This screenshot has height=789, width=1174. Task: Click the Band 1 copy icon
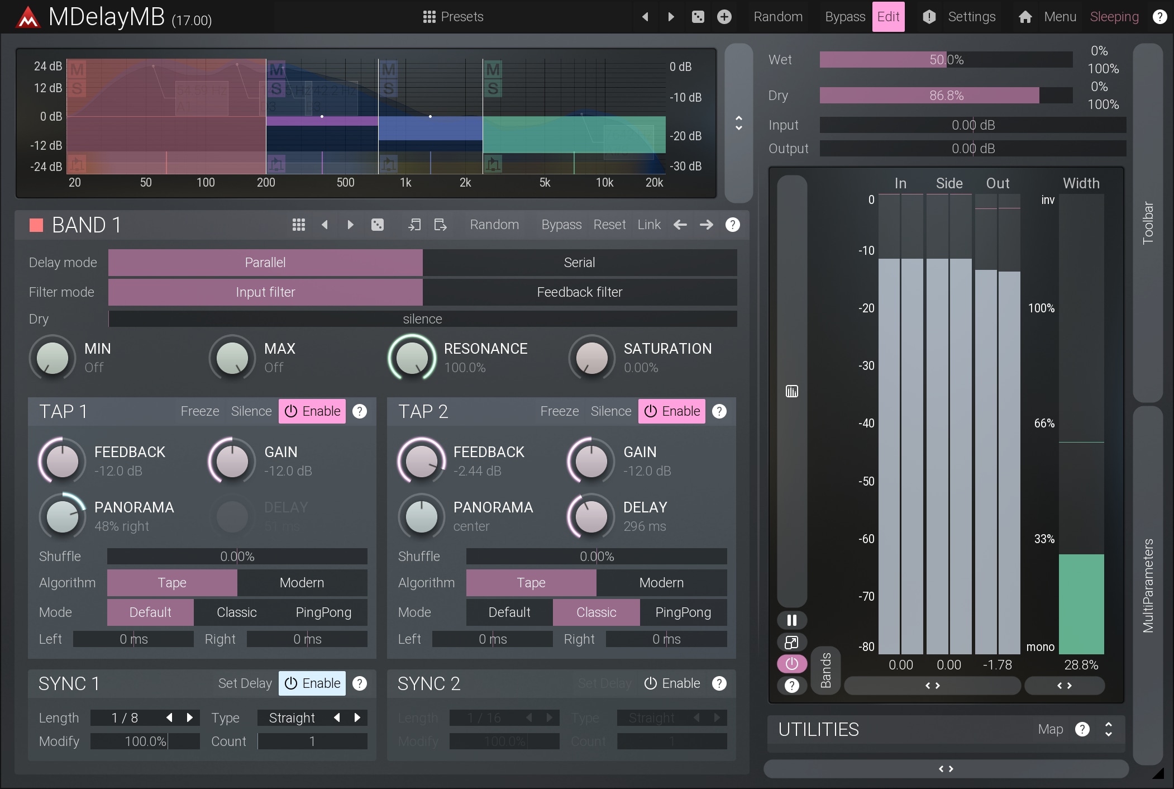point(414,225)
